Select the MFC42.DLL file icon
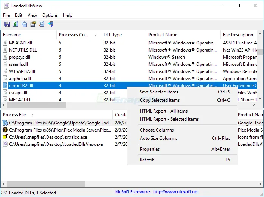 pos(5,99)
